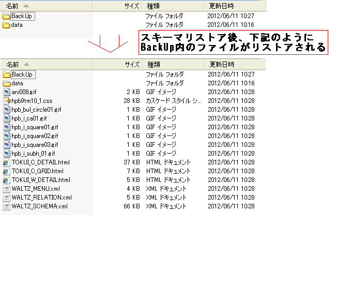Select the WALTZ_MENU.xml file icon
This screenshot has width=352, height=303.
[x=7, y=189]
